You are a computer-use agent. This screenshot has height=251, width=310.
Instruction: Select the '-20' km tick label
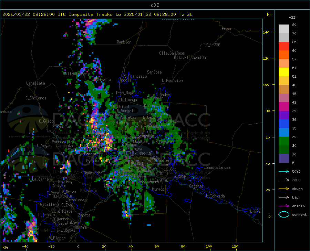click(x=51, y=247)
